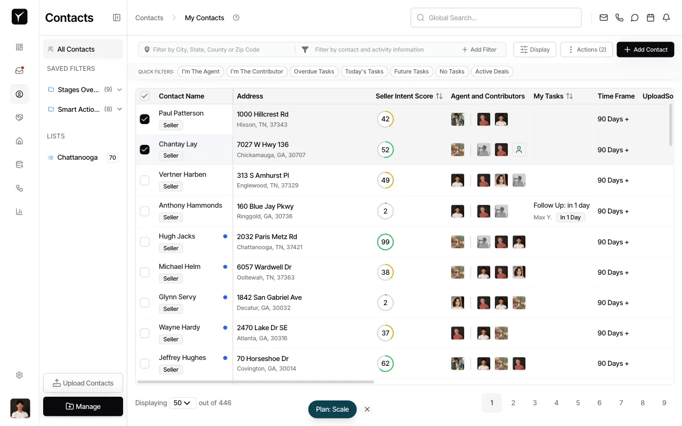Open the calendar icon in the header
Image resolution: width=682 pixels, height=426 pixels.
(x=650, y=18)
